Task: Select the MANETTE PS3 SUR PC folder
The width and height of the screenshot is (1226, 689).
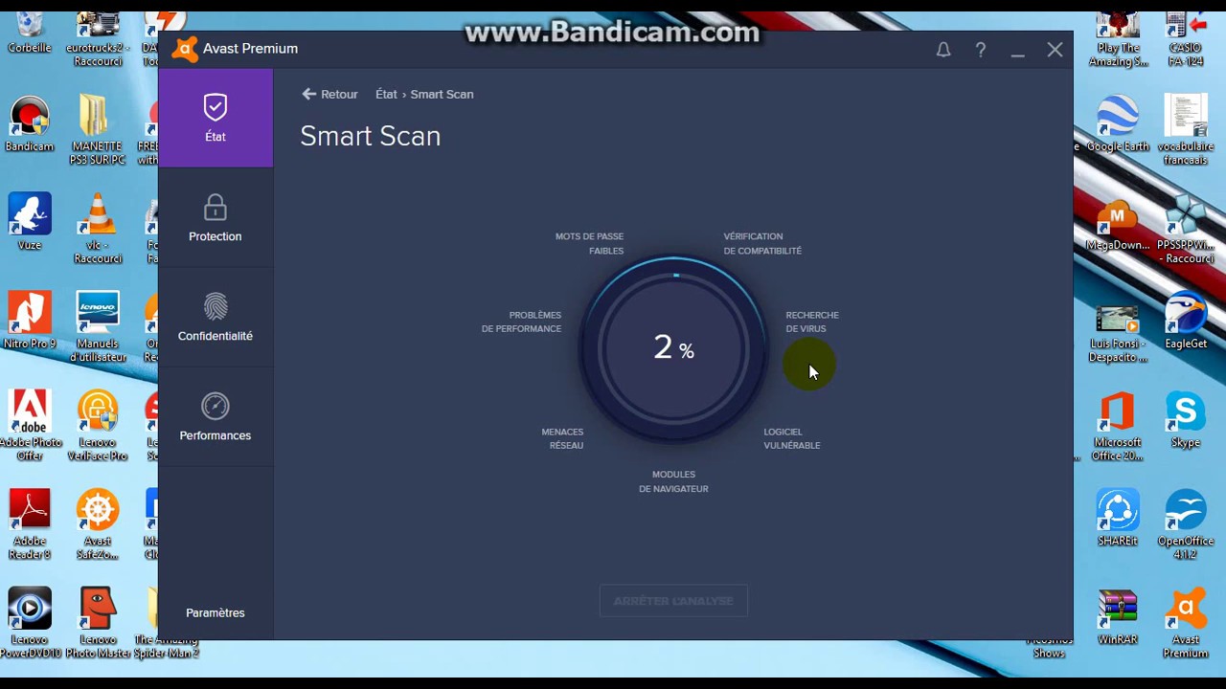Action: (x=97, y=130)
